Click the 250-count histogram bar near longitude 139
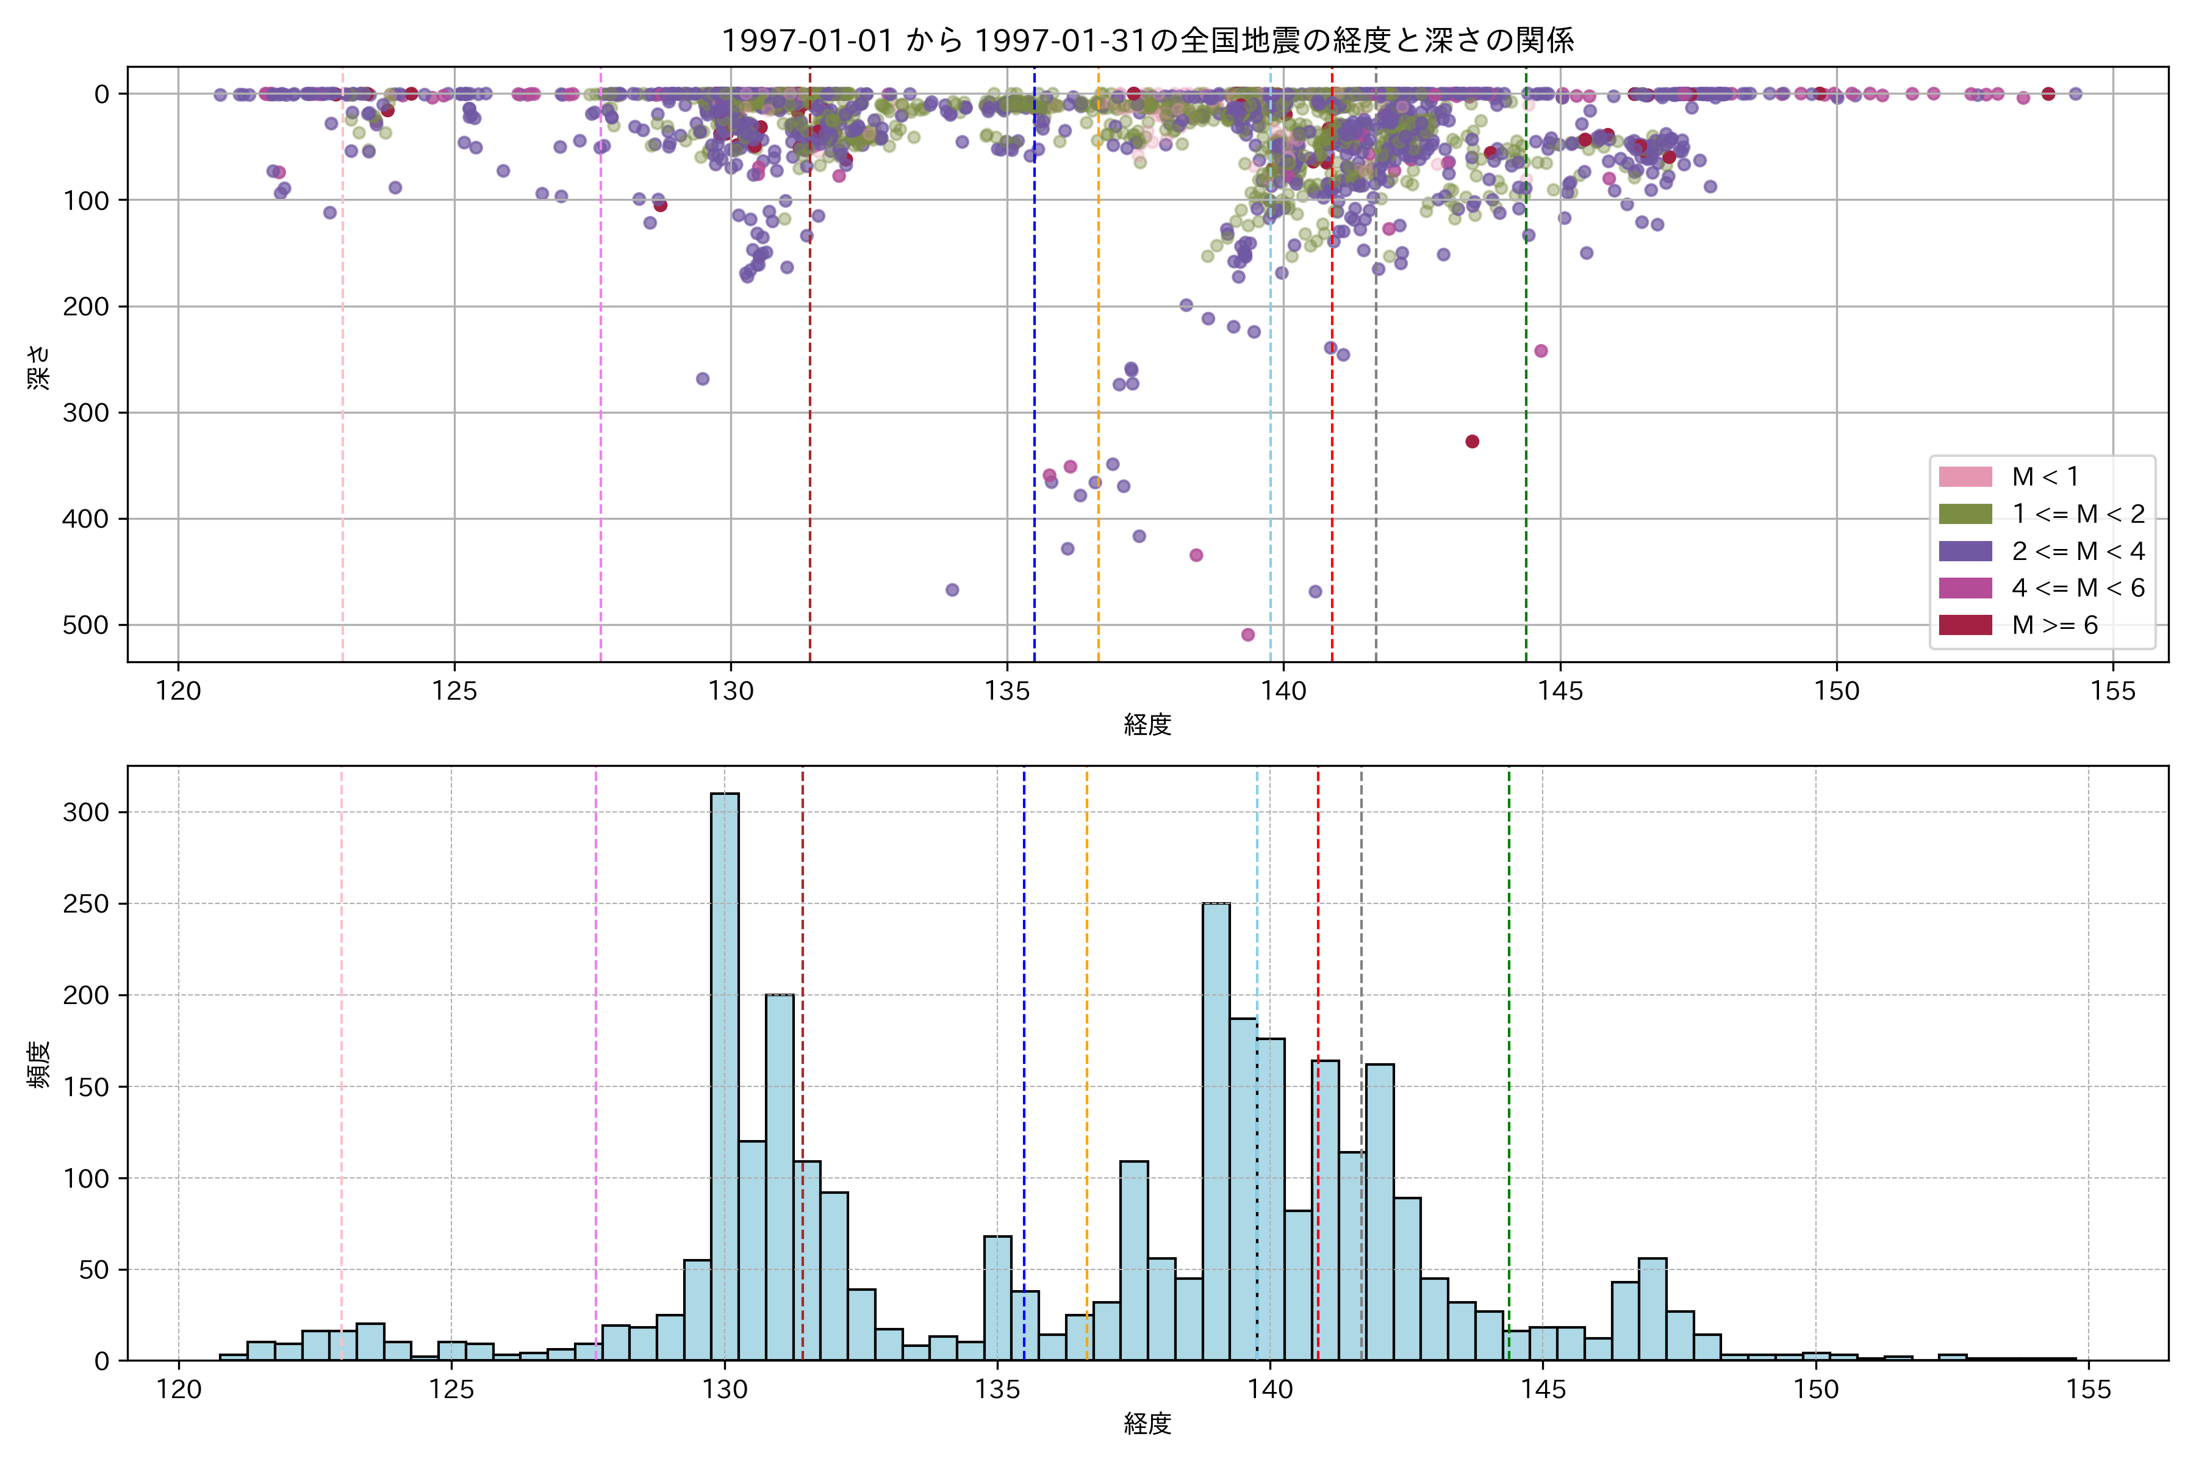The width and height of the screenshot is (2196, 1464). point(1216,1130)
